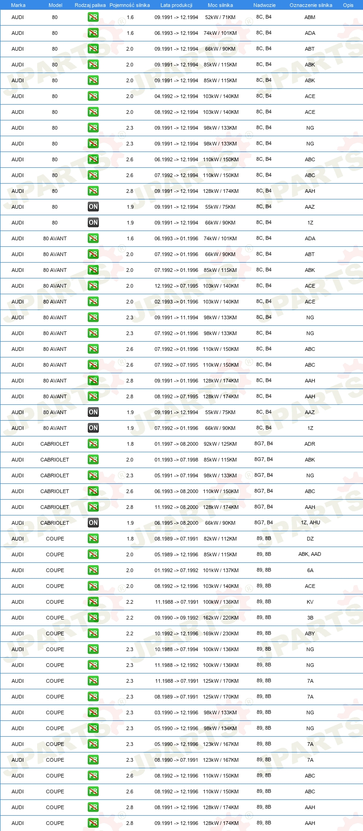Select engine code '1Z, AHU' cell

tap(311, 522)
